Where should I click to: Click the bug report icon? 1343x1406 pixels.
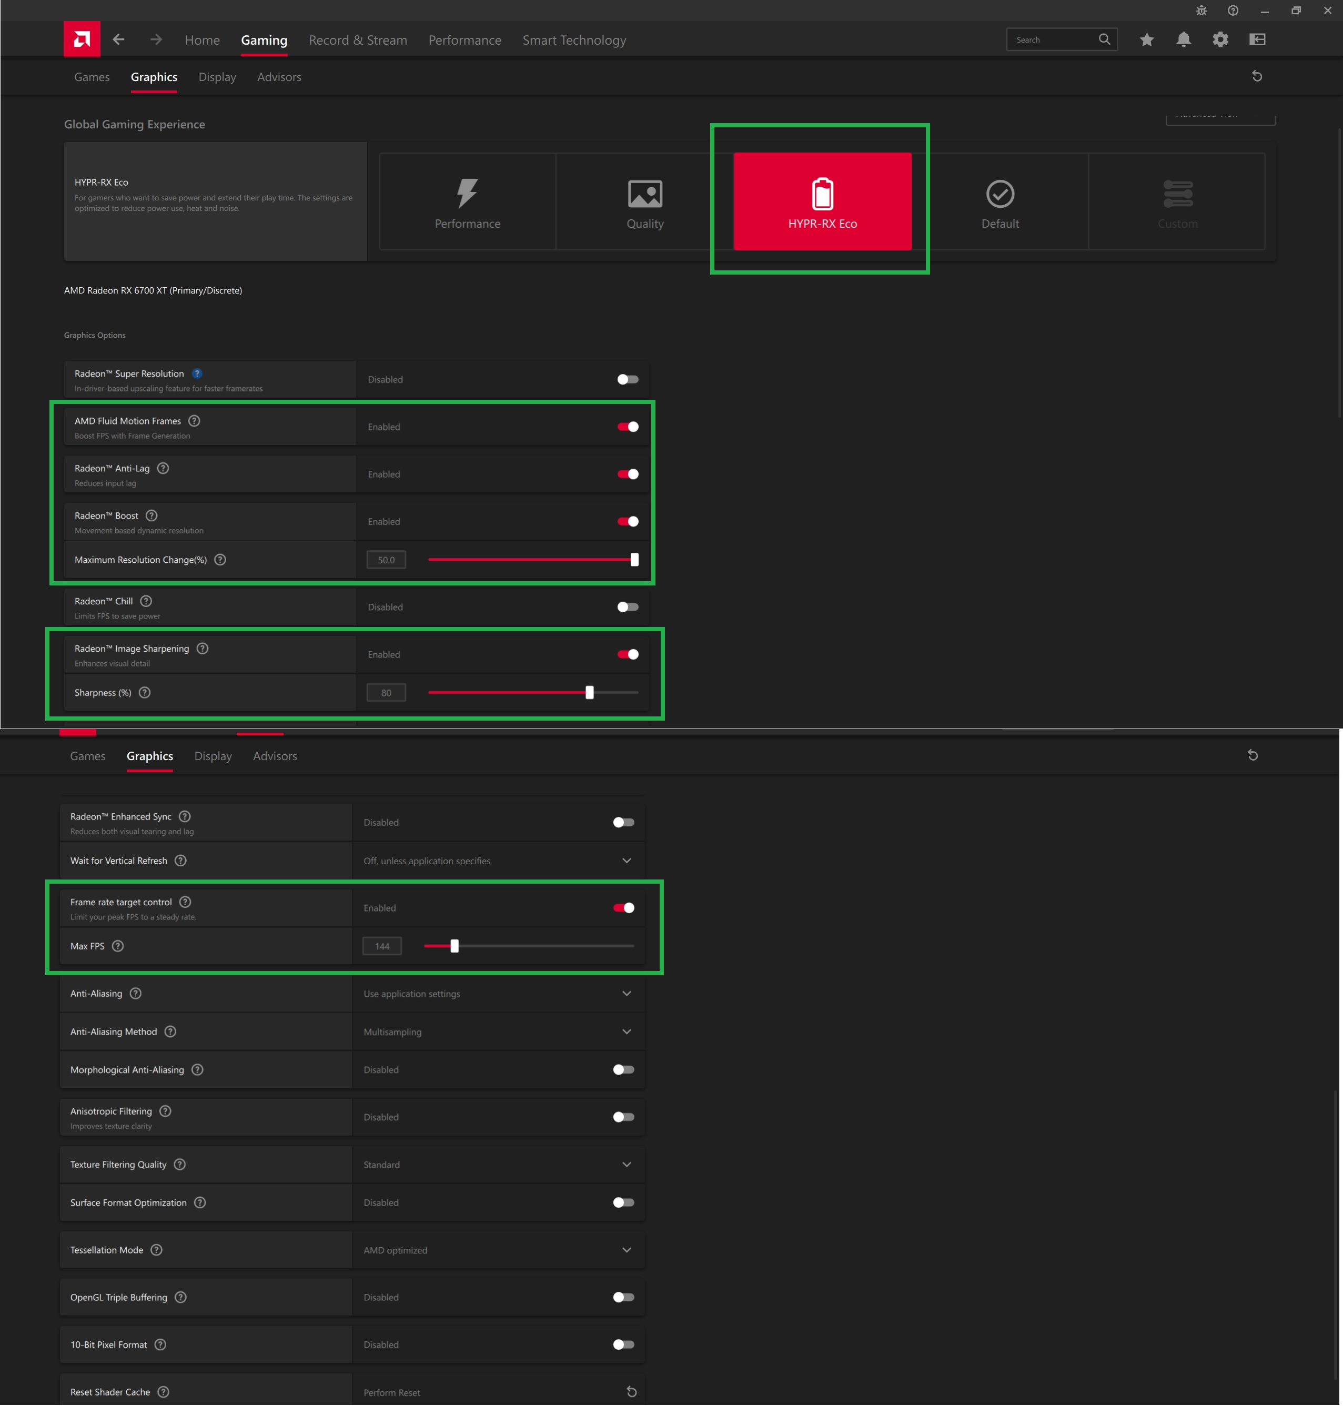point(1200,11)
